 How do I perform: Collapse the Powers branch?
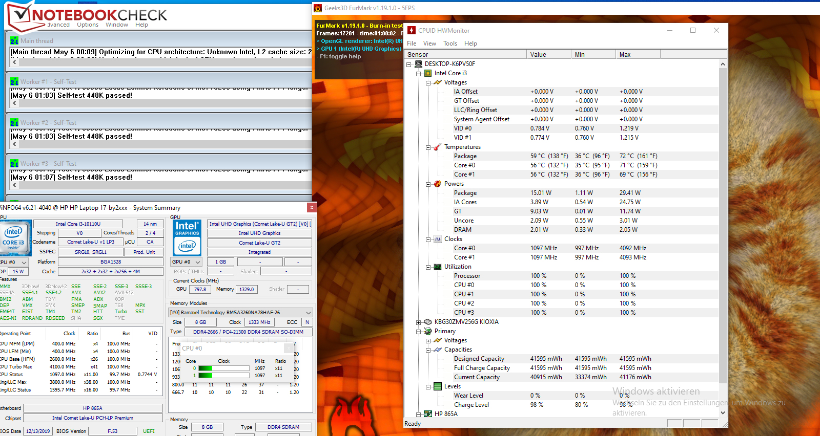click(428, 184)
